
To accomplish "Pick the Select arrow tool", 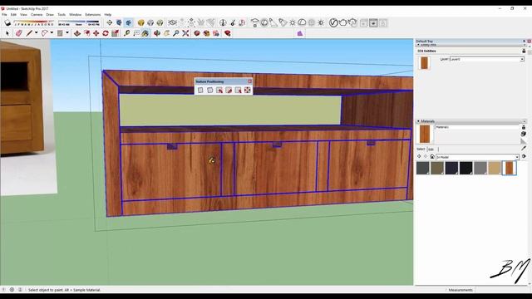I will tap(7, 33).
